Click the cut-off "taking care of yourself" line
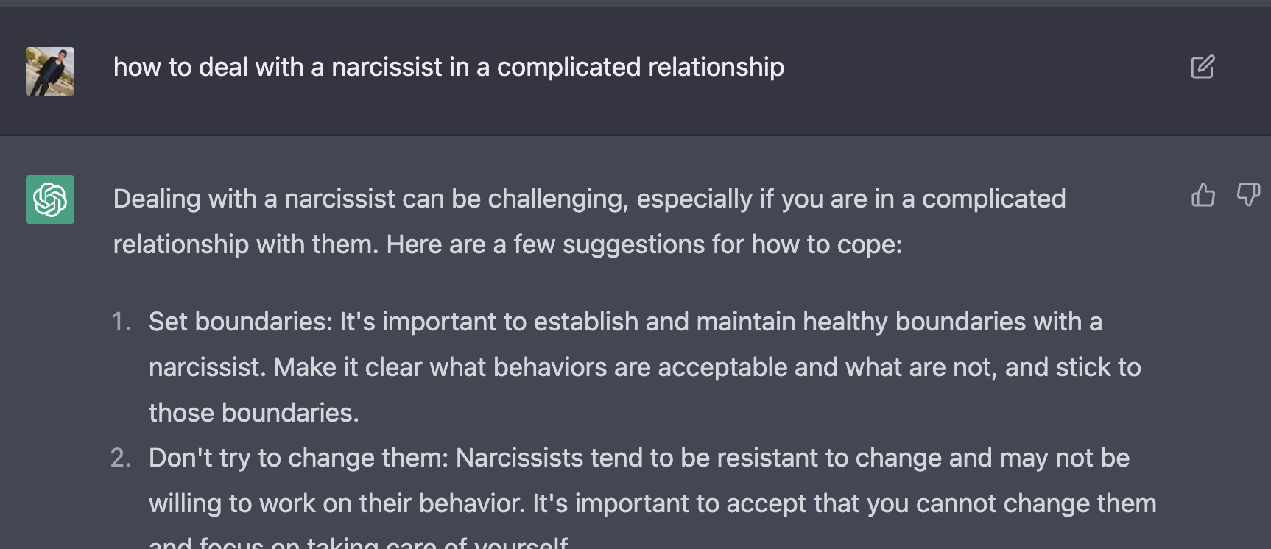 click(436, 543)
